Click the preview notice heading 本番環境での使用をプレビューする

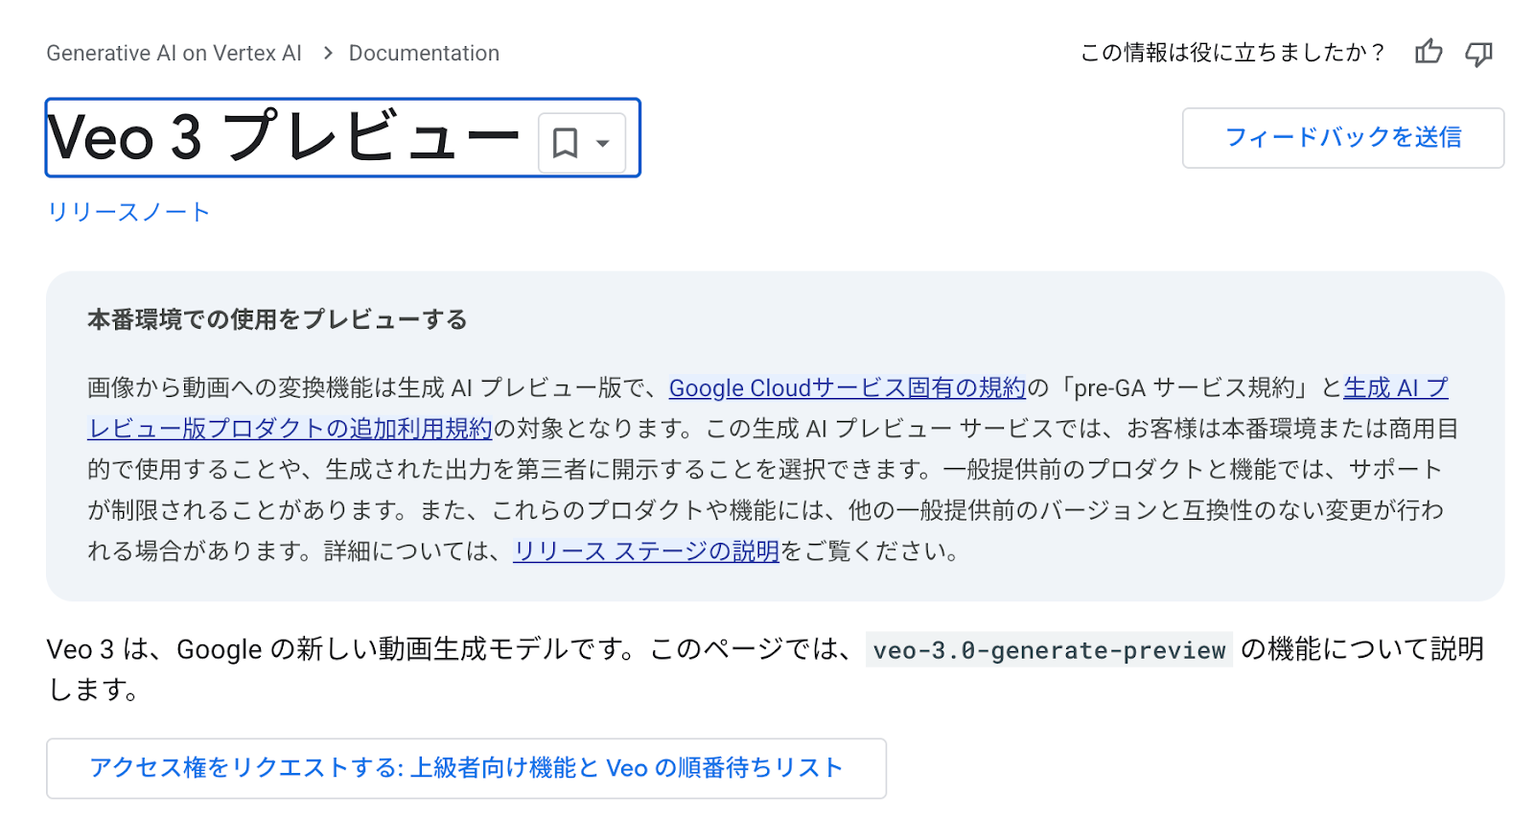coord(276,319)
